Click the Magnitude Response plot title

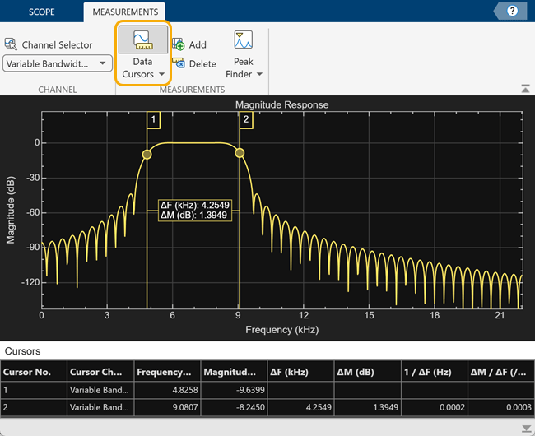281,104
